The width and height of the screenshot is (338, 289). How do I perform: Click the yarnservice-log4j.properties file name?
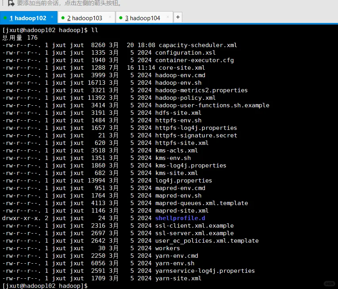[205, 271]
